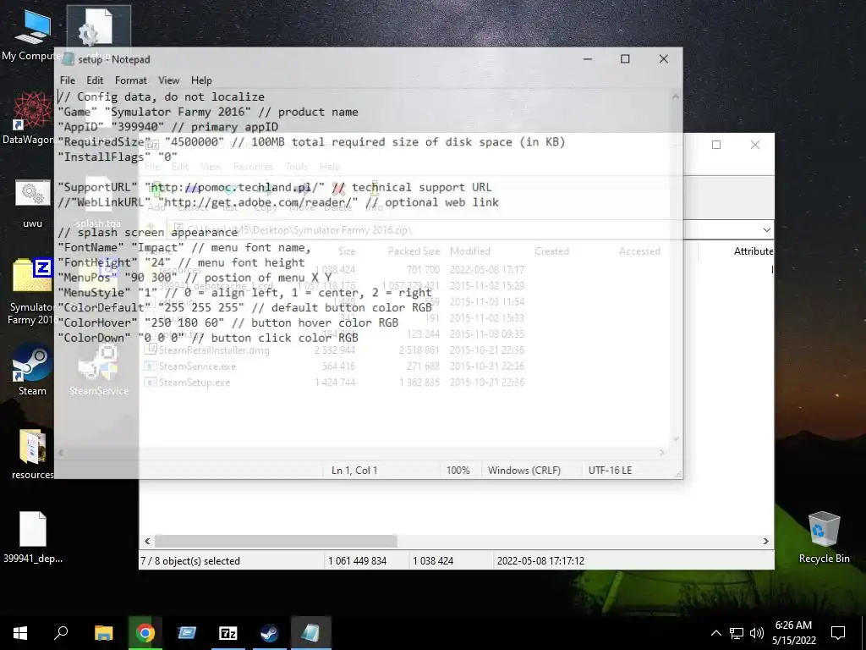Select SteamRetailInstaller.dmg row in 7-Zip

click(333, 350)
